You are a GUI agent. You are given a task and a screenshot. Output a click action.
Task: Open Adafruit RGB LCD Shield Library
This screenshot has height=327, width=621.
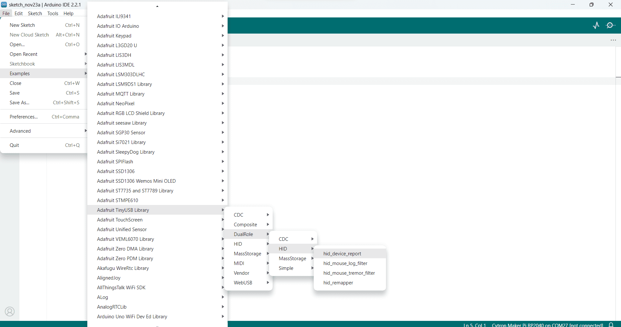[x=158, y=113]
